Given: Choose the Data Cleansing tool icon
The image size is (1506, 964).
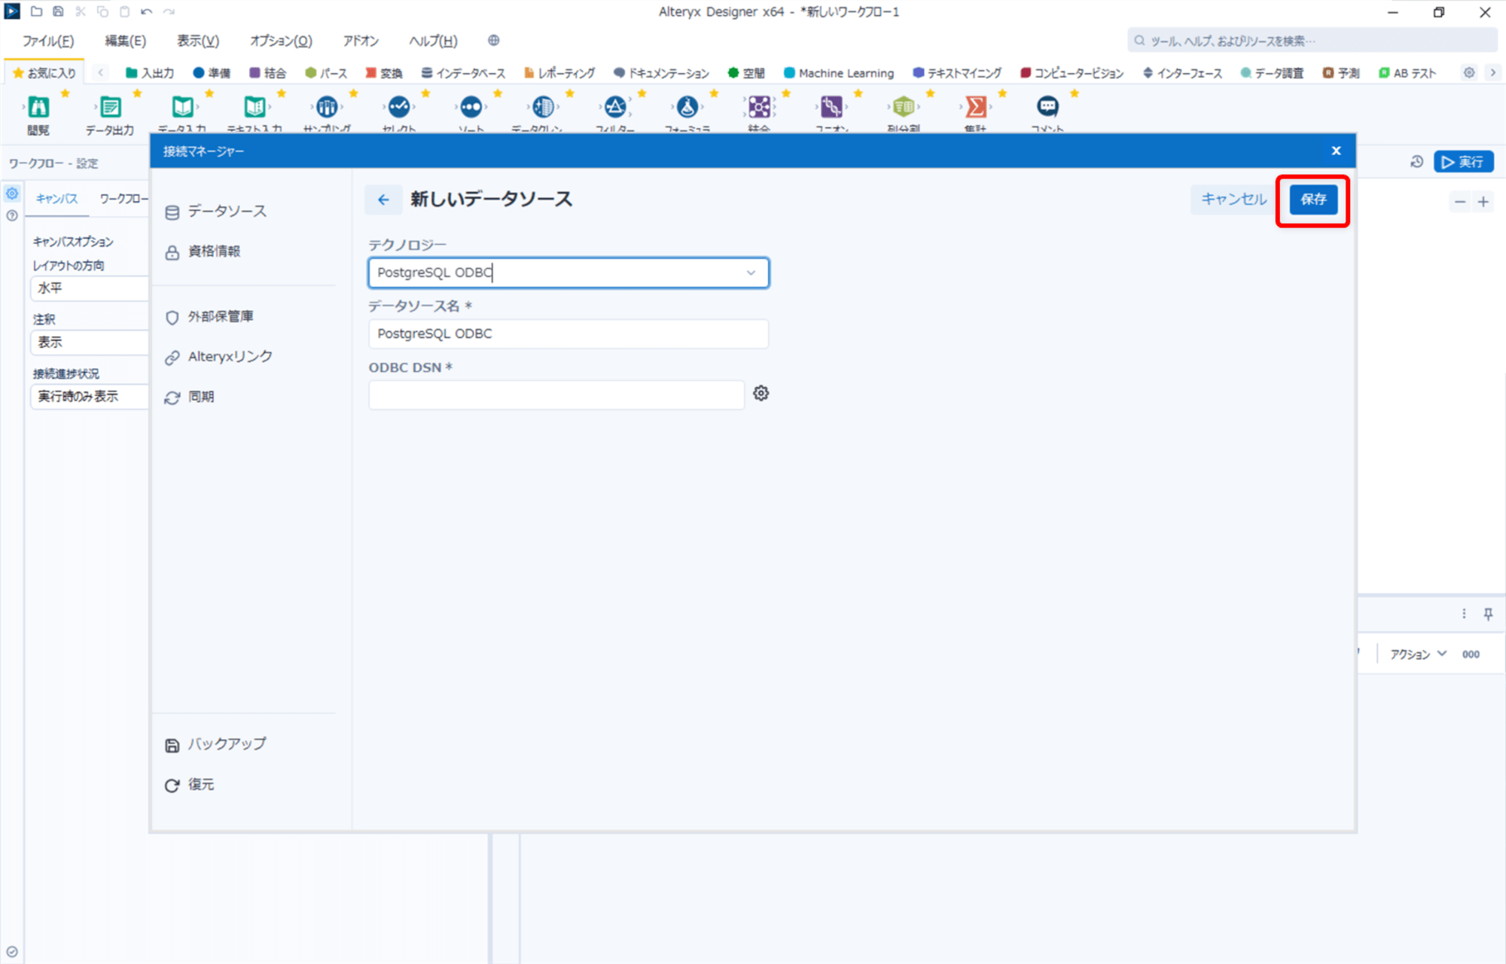Looking at the screenshot, I should 543,107.
